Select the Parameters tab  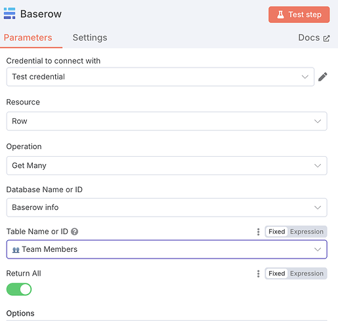(28, 37)
